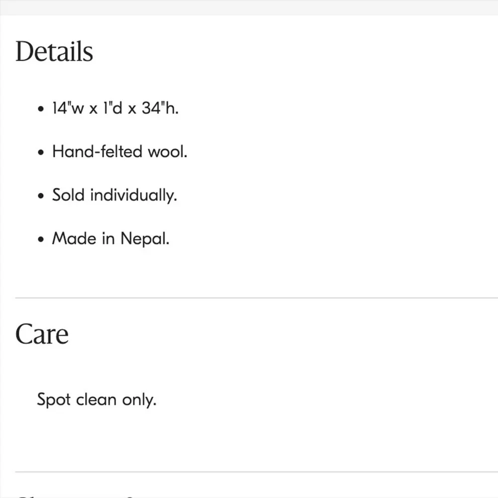Click the Hand-felted wool bullet text

pyautogui.click(x=120, y=151)
